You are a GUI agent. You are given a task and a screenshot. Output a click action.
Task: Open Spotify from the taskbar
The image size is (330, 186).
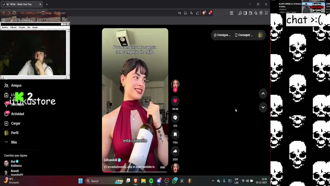point(151,181)
